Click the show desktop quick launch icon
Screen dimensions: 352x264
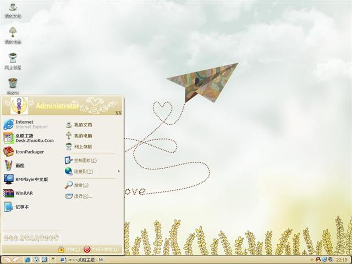(x=45, y=260)
